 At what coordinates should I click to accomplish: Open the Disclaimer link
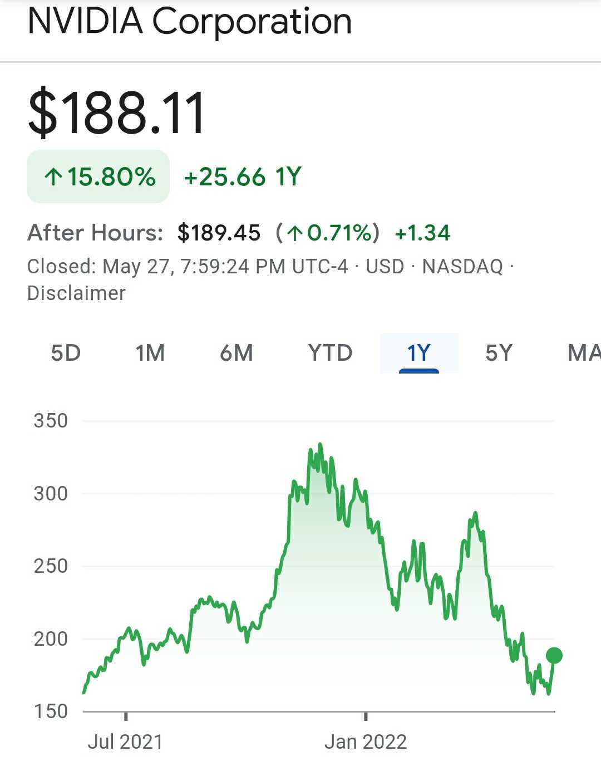point(76,293)
